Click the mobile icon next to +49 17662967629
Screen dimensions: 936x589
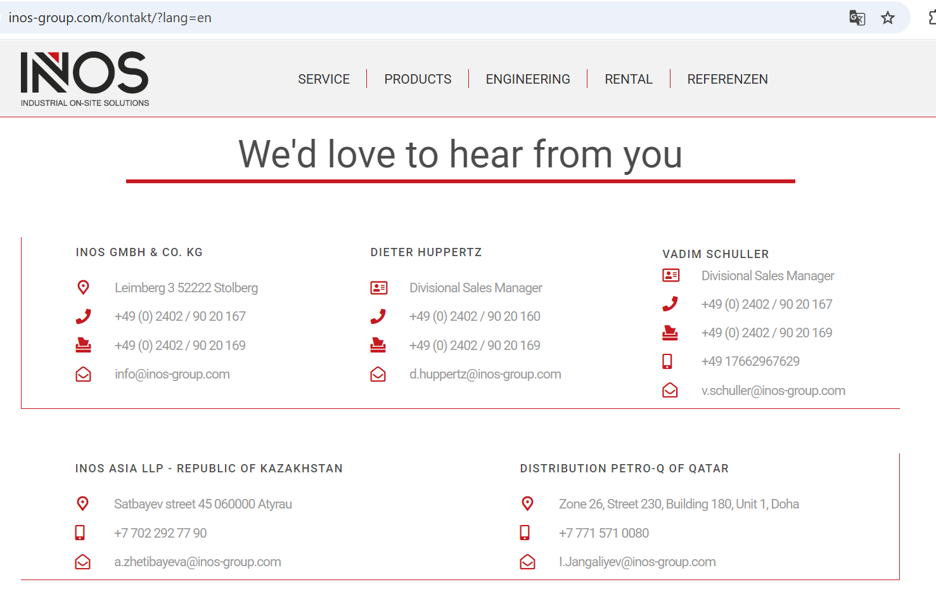click(667, 361)
